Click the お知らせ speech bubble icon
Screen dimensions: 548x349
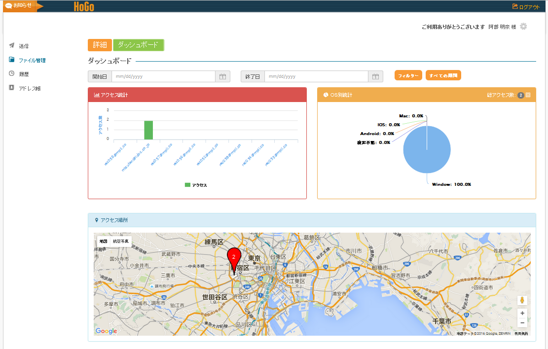9,5
